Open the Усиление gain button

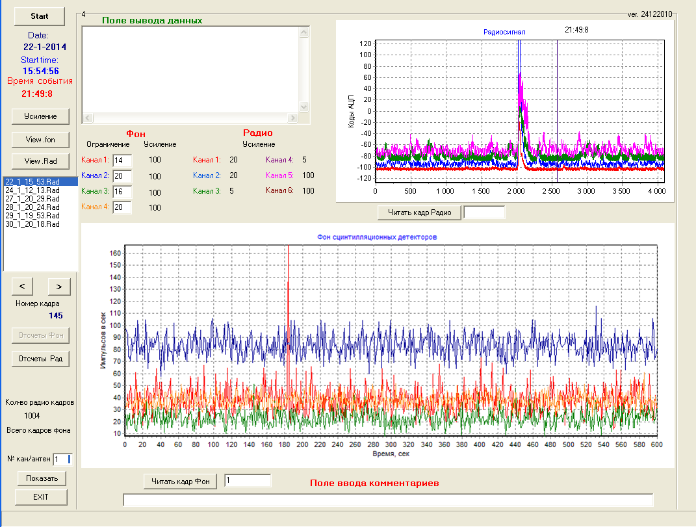[40, 116]
